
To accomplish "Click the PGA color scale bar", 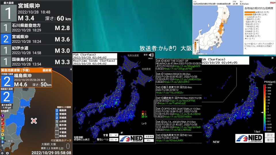I will pos(265,108).
